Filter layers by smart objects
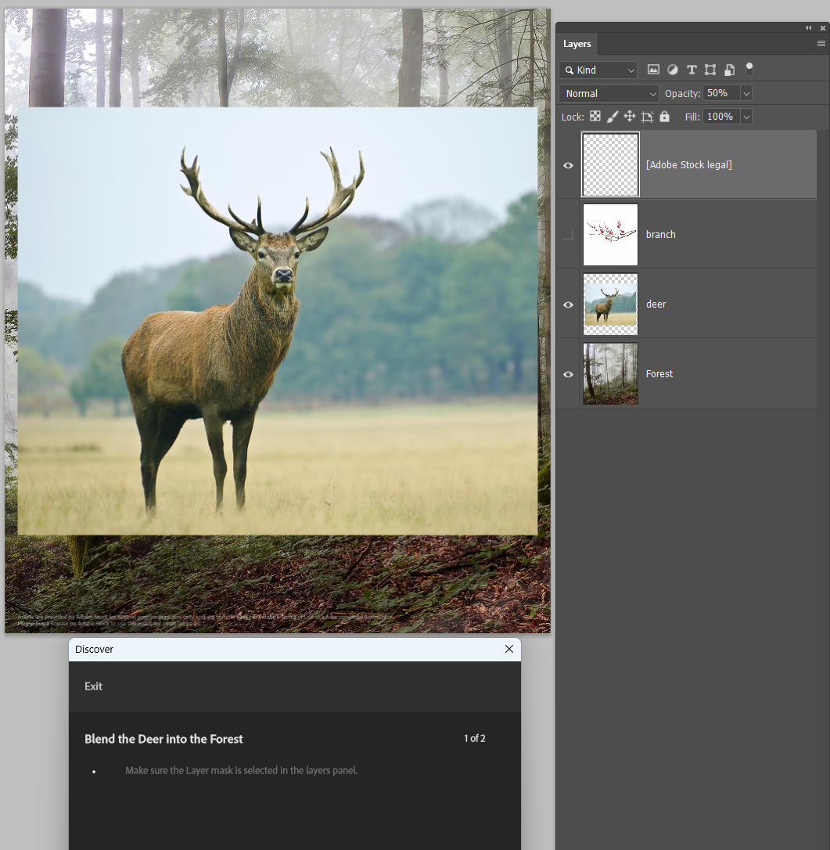This screenshot has height=850, width=830. [728, 70]
